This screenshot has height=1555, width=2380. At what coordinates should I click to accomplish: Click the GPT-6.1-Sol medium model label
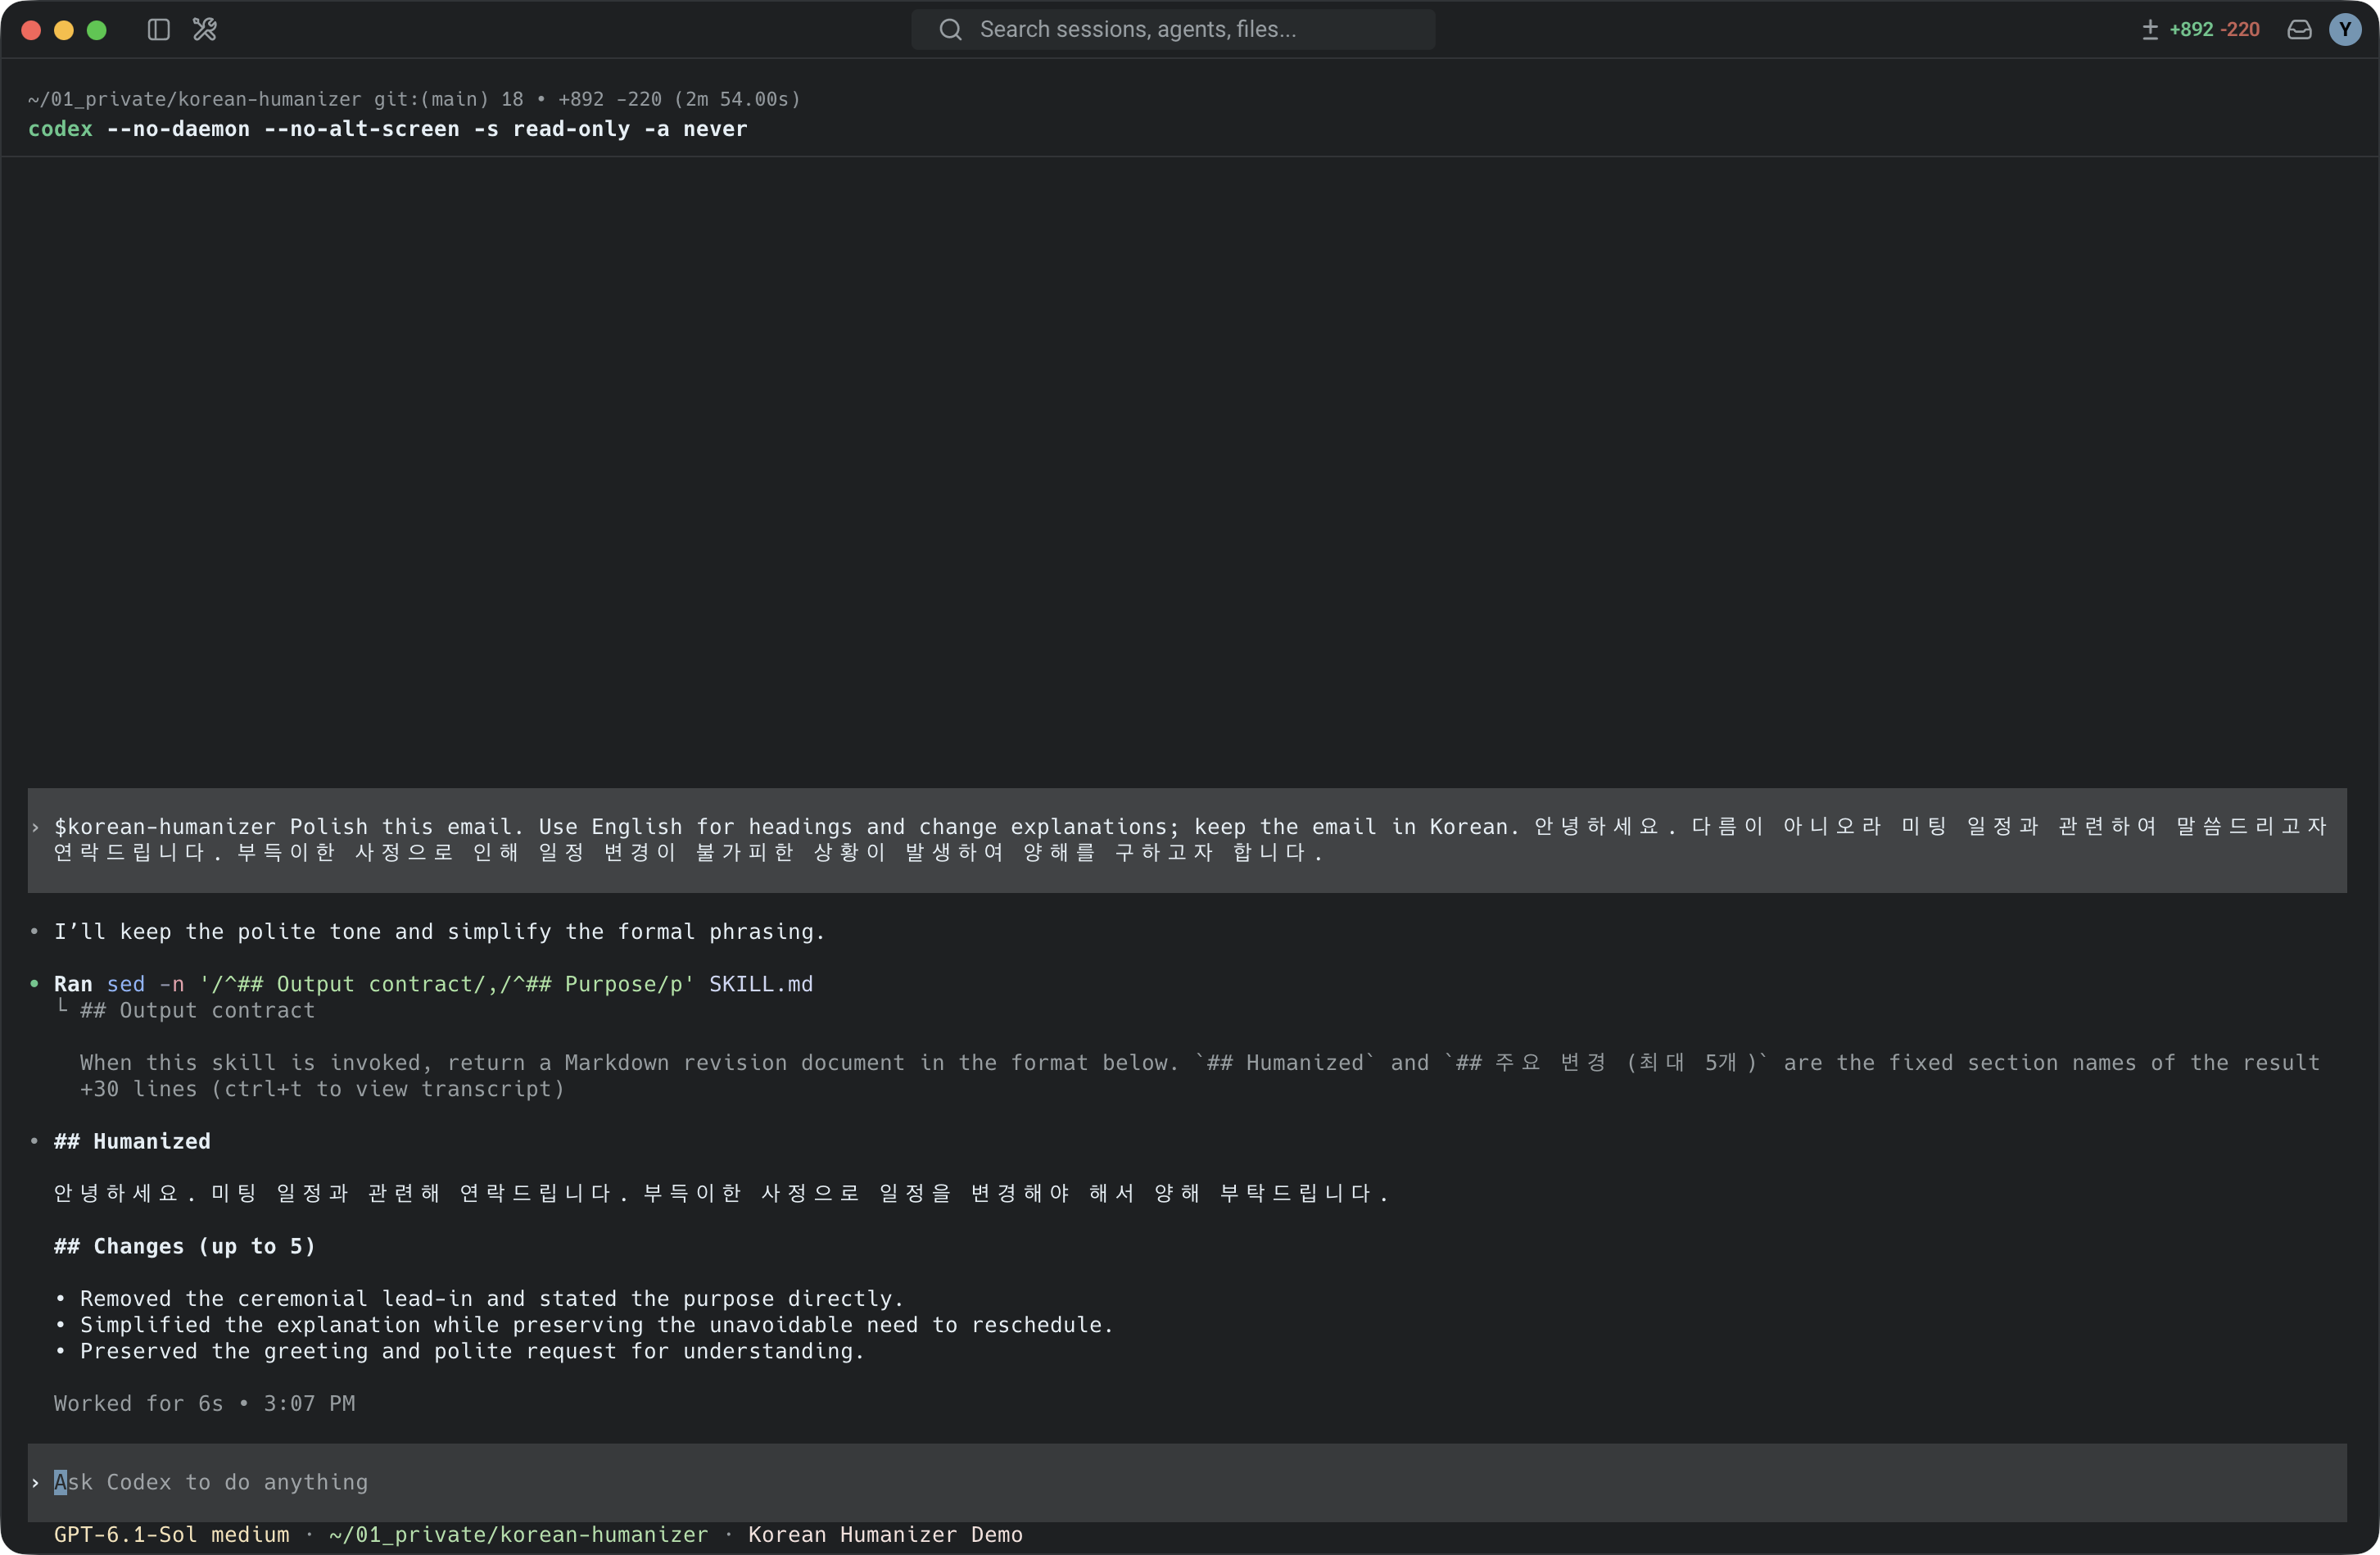[x=172, y=1534]
